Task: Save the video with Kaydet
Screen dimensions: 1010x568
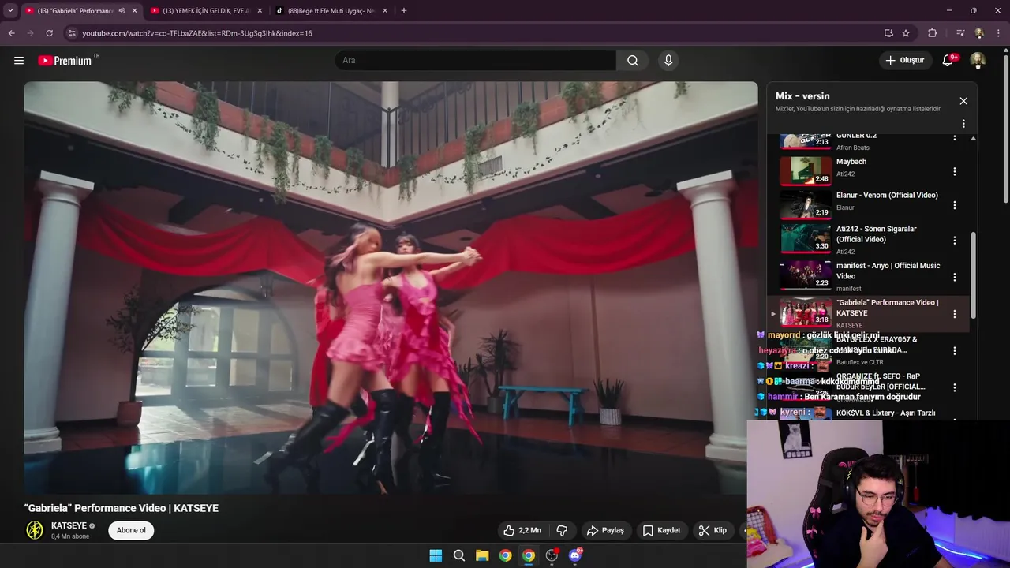Action: coord(661,530)
